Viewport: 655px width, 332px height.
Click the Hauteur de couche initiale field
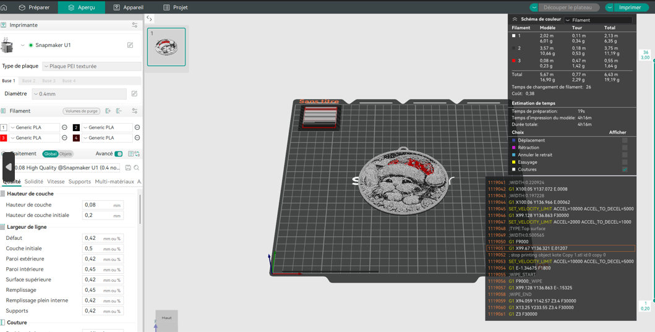[103, 216]
